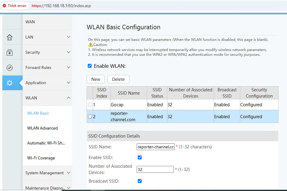287x191 pixels.
Task: Open the status monitor pulse icon
Action: pyautogui.click(x=10, y=68)
